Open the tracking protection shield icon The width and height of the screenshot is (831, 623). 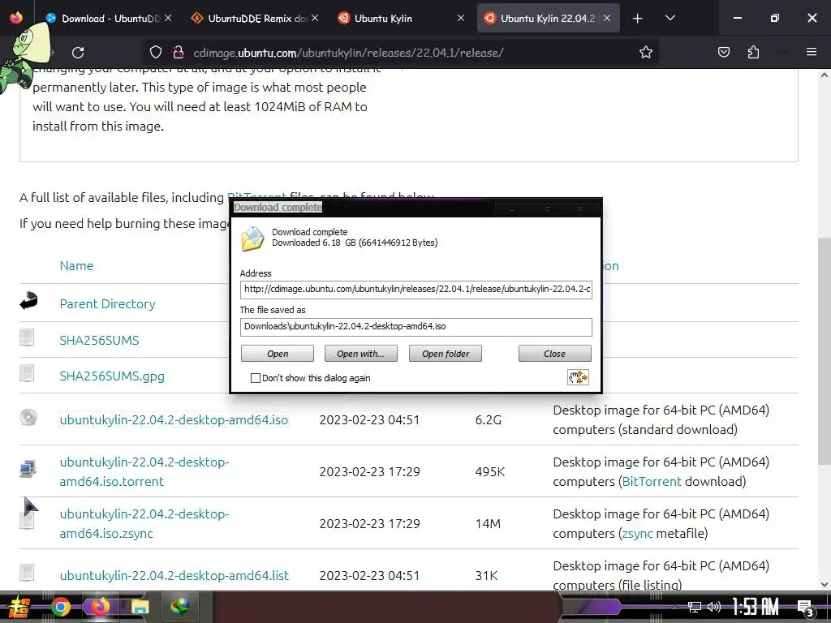coord(155,52)
